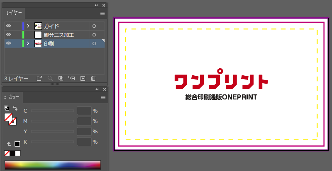332x171 pixels.
Task: Click the C percentage input field
Action: 84,111
